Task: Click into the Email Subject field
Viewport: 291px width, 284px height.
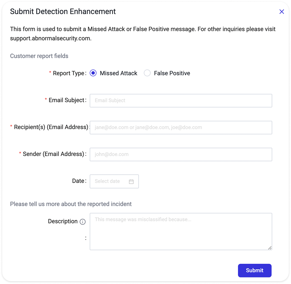Action: point(181,101)
